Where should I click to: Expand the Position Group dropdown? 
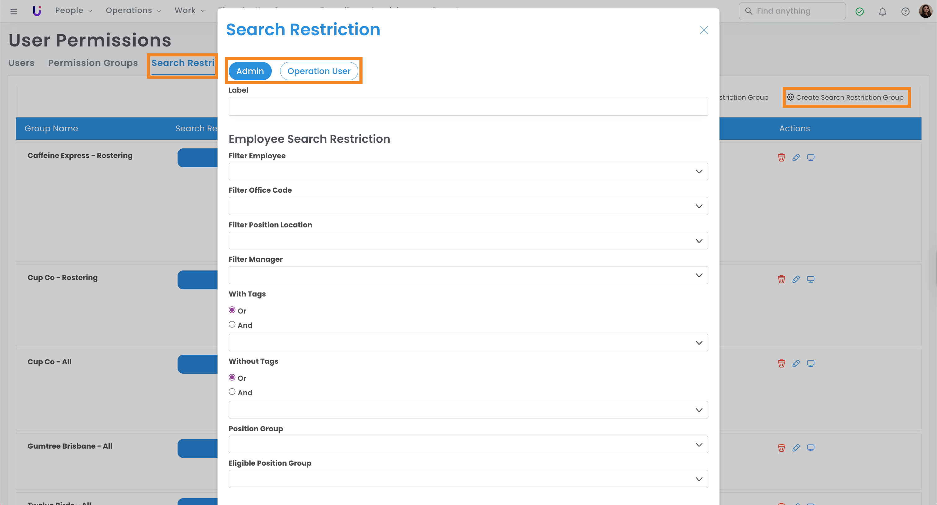pos(468,444)
